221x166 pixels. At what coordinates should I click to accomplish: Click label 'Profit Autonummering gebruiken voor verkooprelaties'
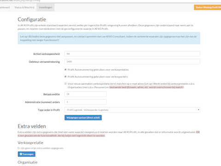[98, 70]
